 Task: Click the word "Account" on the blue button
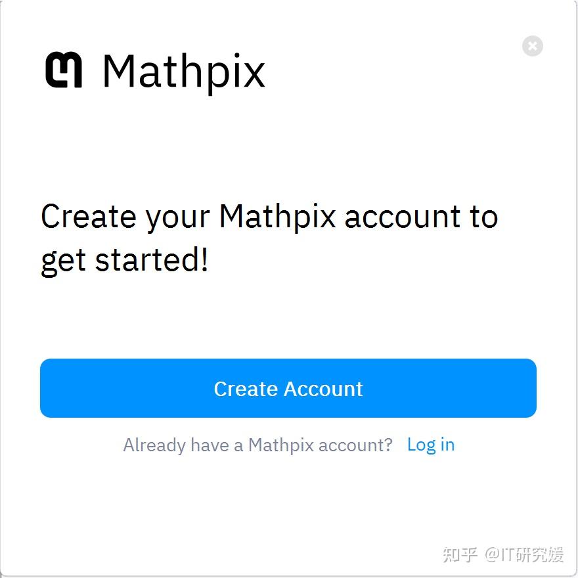pyautogui.click(x=323, y=389)
